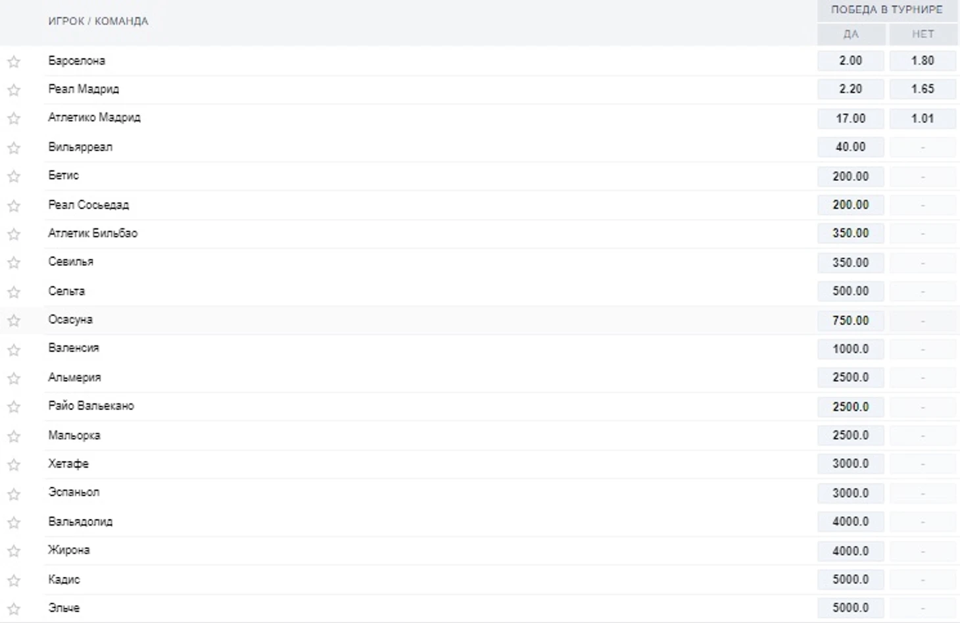Toggle favorite star for Бетис
960x623 pixels.
tap(14, 176)
